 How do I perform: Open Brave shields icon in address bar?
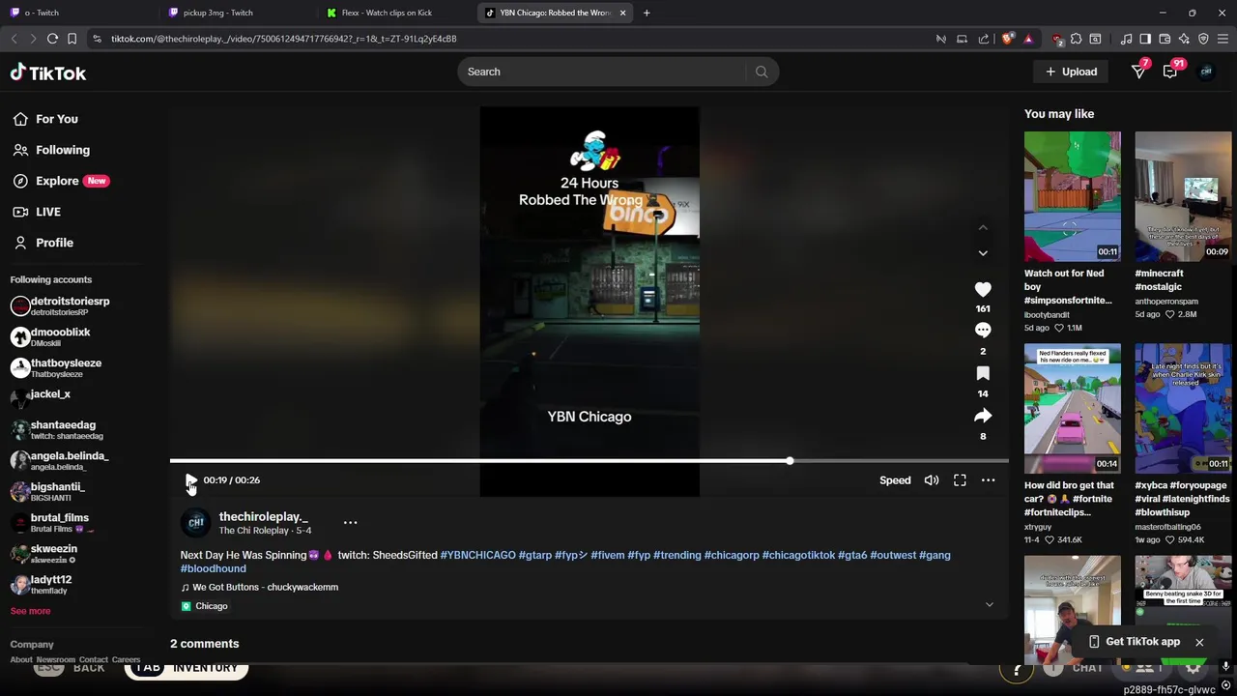point(1008,39)
